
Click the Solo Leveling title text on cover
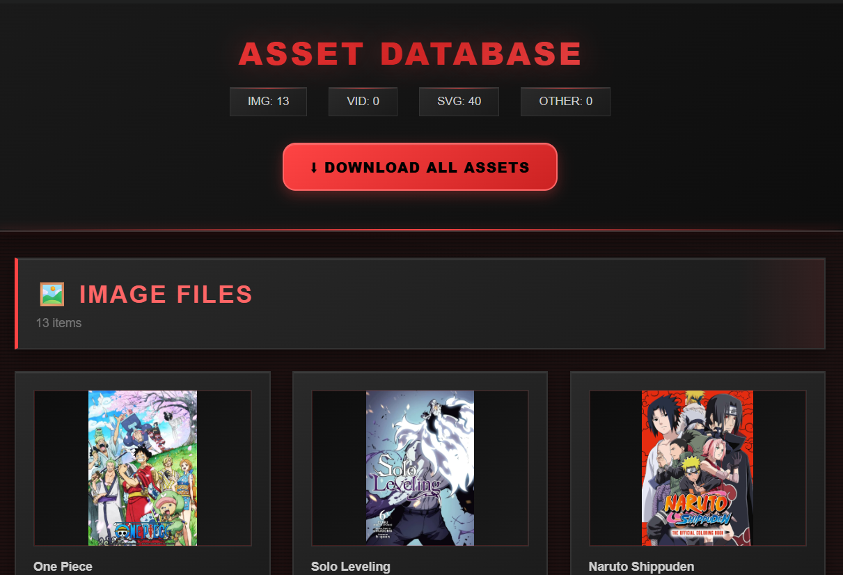tap(408, 475)
